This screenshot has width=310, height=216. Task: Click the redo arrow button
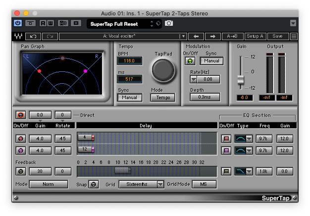click(x=50, y=36)
